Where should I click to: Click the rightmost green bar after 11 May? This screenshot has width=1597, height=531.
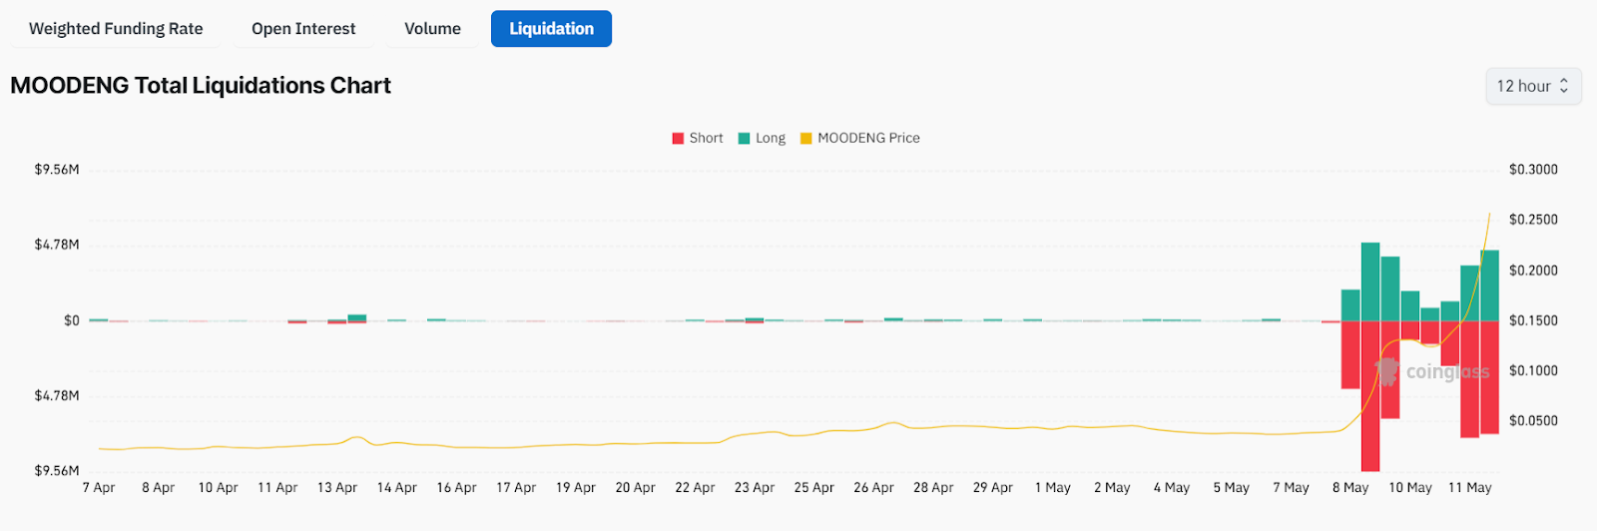(x=1489, y=285)
